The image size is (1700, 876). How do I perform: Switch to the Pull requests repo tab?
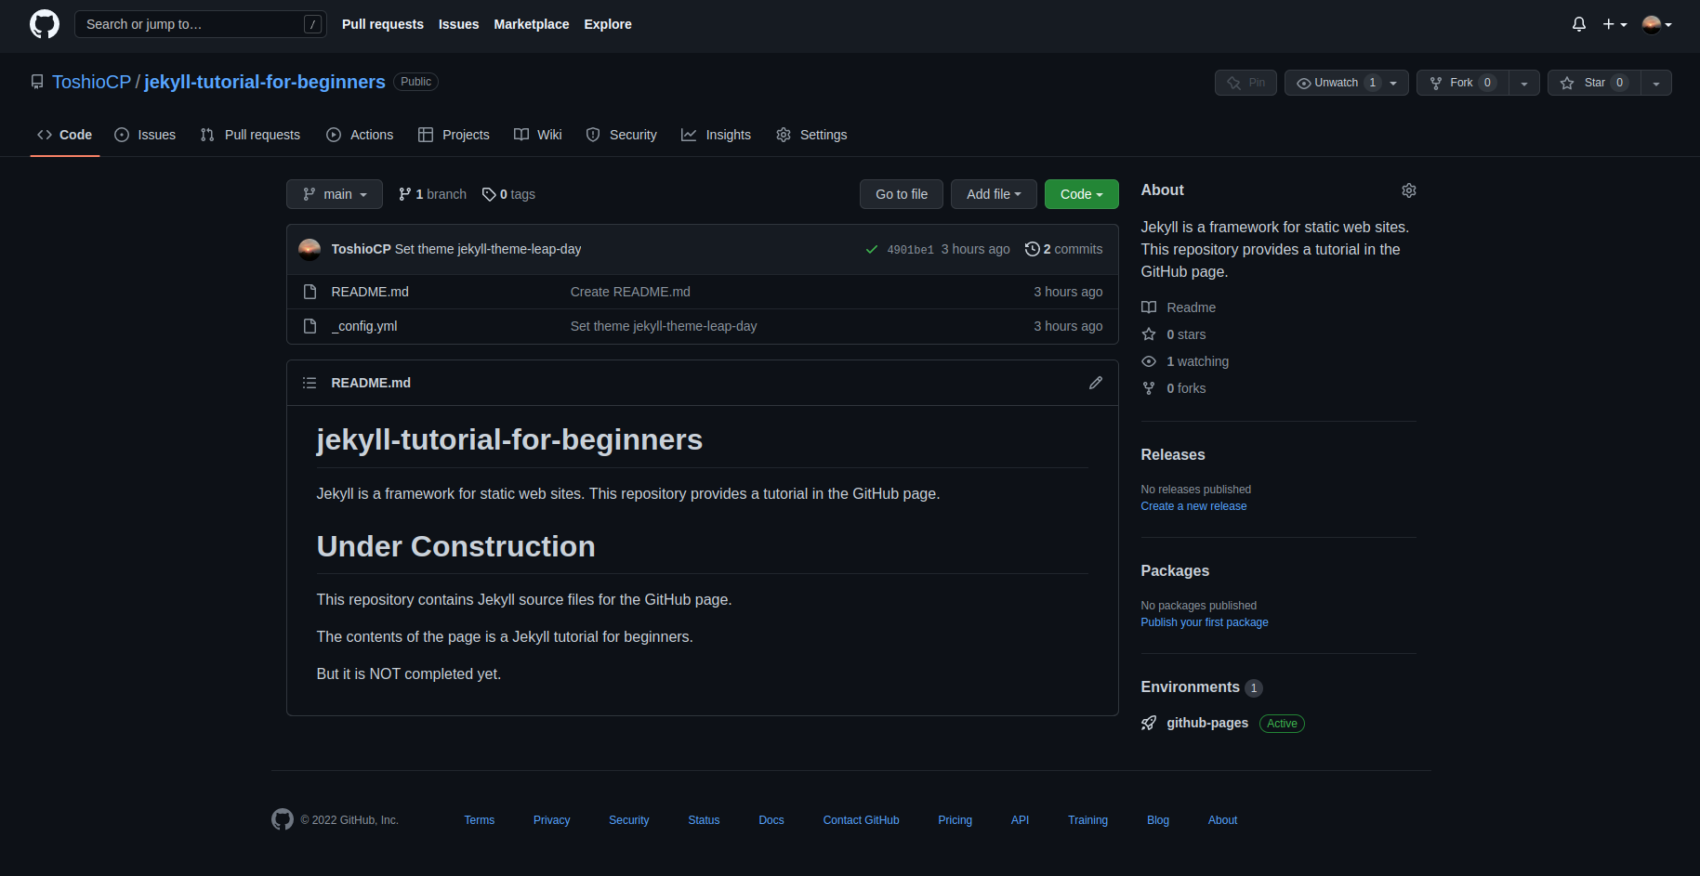click(250, 135)
